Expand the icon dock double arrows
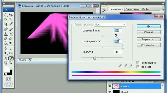167x93 pixels. tap(105, 4)
